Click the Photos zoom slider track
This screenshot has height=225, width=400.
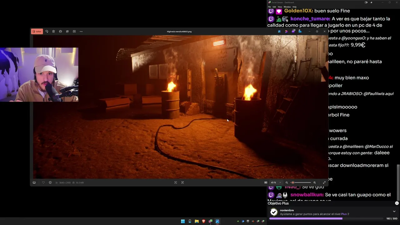(301, 182)
